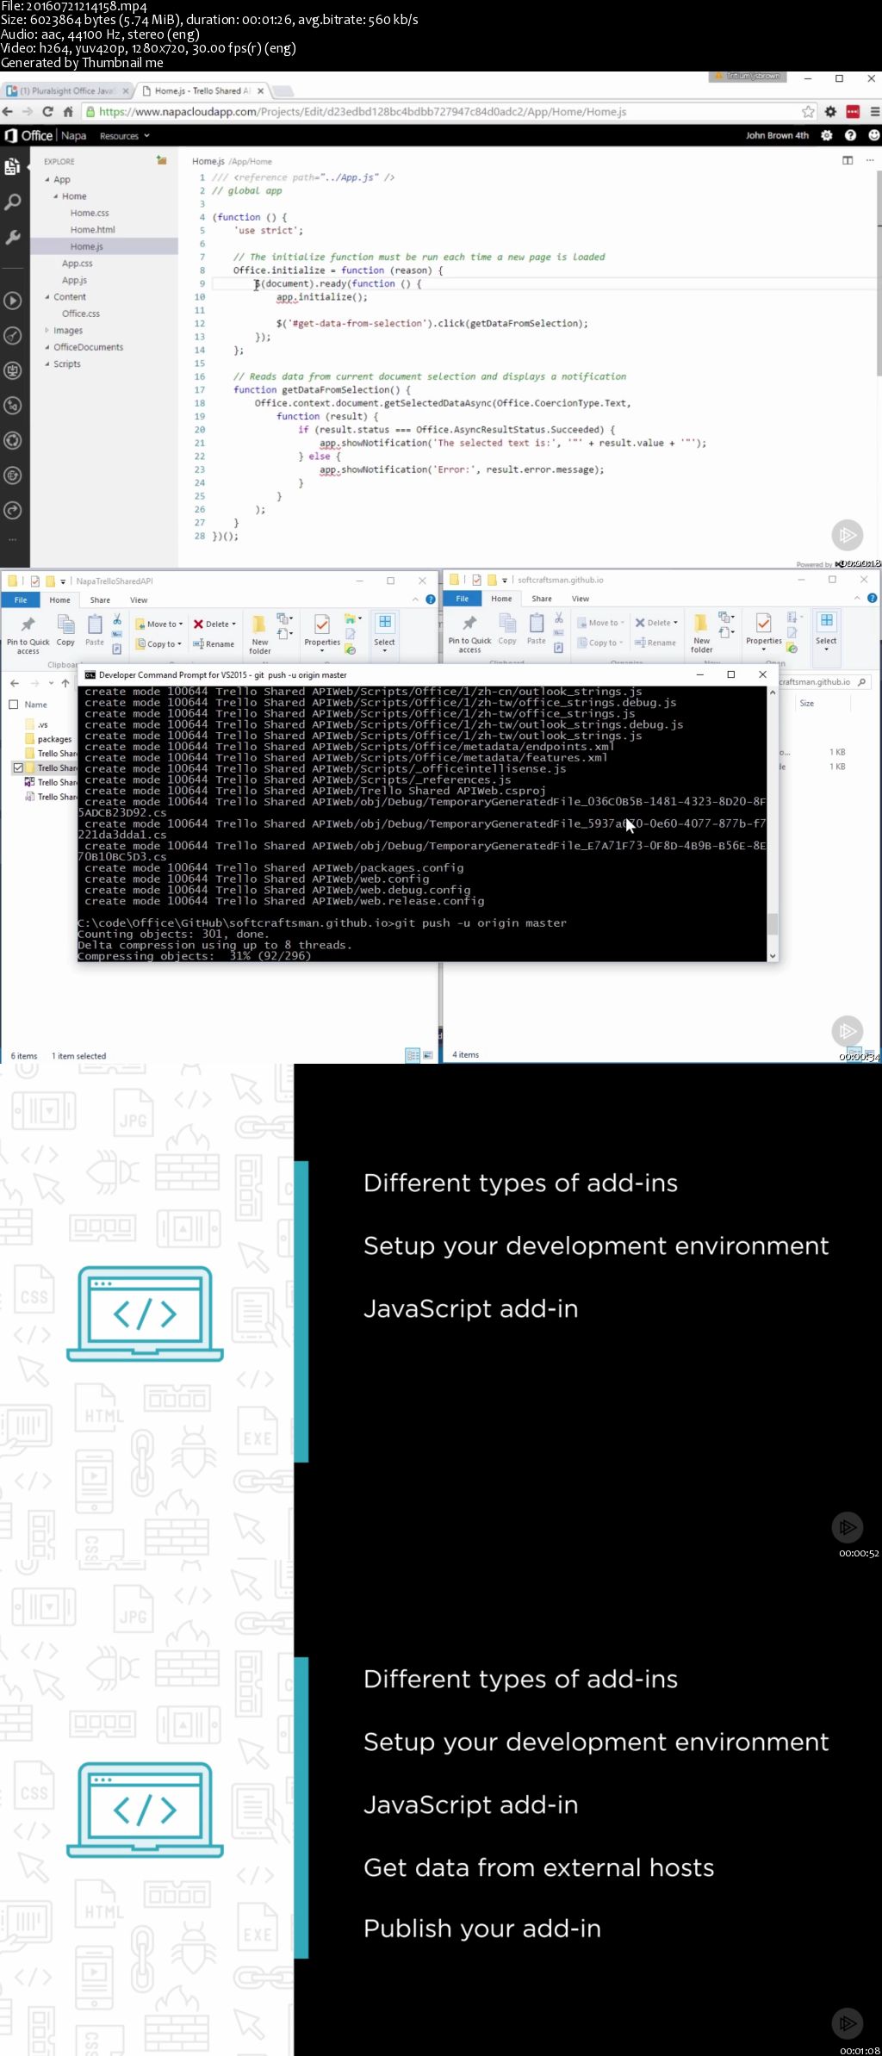Click New folder in softcraftsman.github.io window

(702, 633)
